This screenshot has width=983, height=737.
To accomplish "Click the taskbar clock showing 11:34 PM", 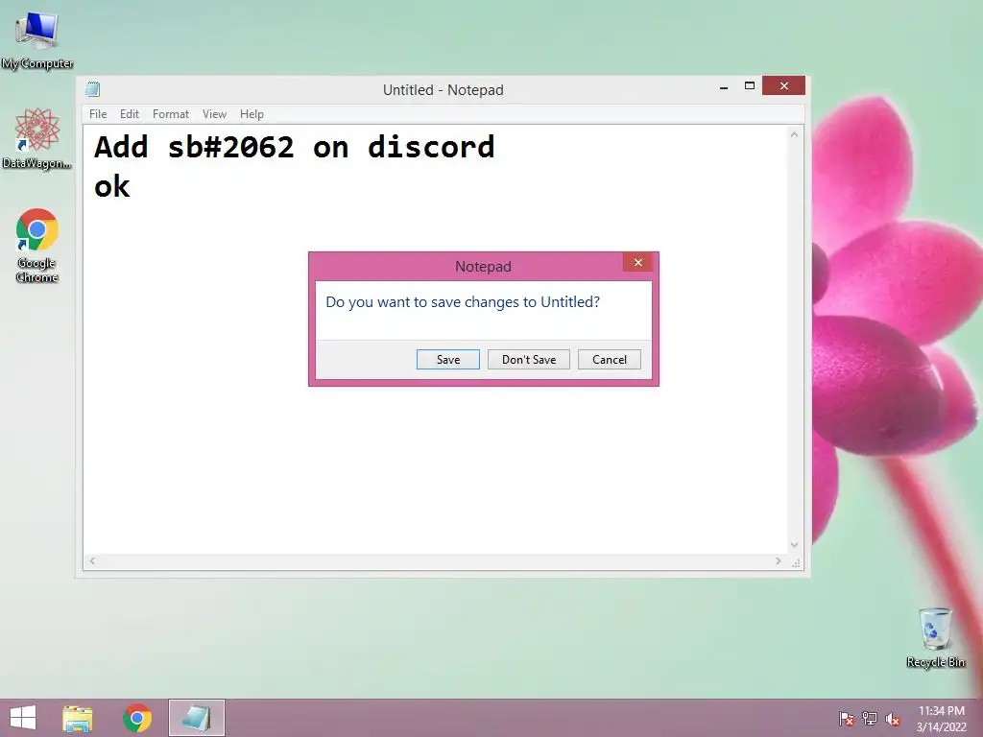I will point(942,719).
